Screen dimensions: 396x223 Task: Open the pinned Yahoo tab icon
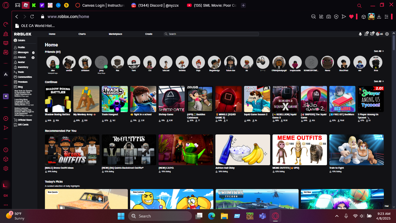click(42, 5)
